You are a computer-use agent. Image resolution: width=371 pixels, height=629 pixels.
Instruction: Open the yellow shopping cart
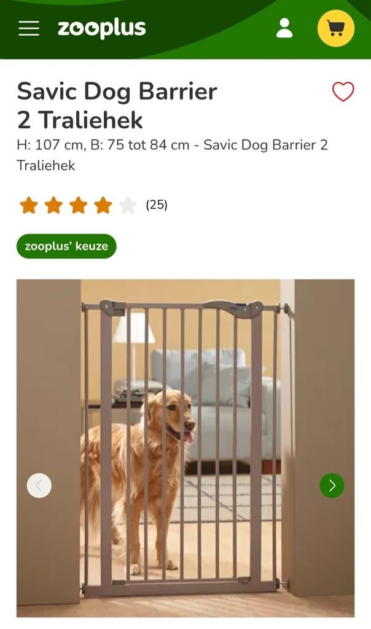(x=336, y=28)
